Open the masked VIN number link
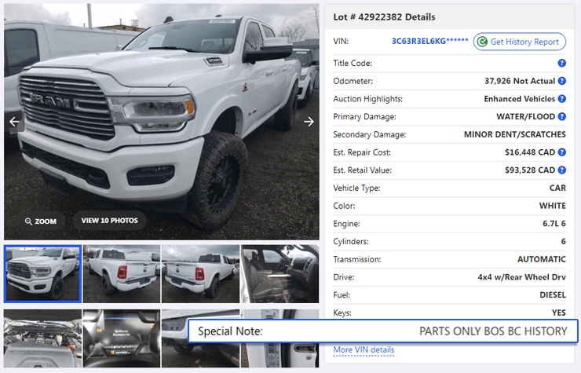The image size is (581, 373). [x=429, y=41]
